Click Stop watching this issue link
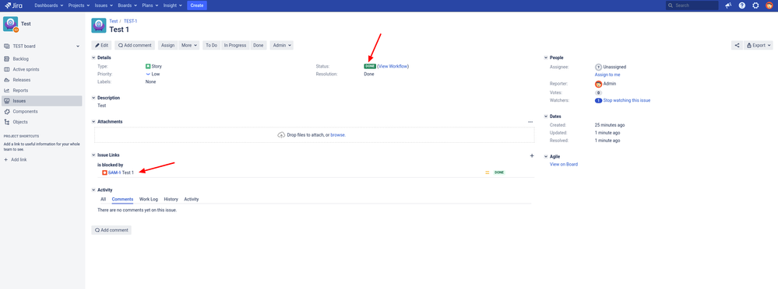The width and height of the screenshot is (778, 289). click(627, 100)
